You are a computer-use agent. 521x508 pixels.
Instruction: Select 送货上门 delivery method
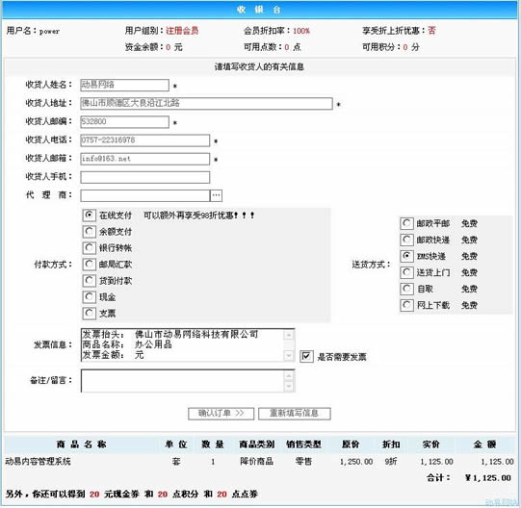click(x=406, y=272)
